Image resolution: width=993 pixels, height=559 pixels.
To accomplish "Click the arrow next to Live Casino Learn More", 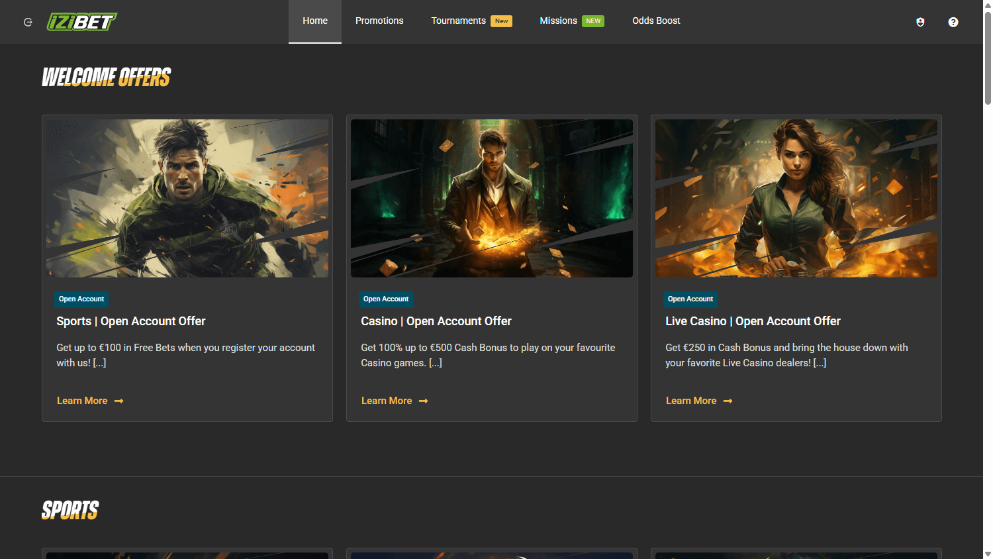I will (728, 401).
